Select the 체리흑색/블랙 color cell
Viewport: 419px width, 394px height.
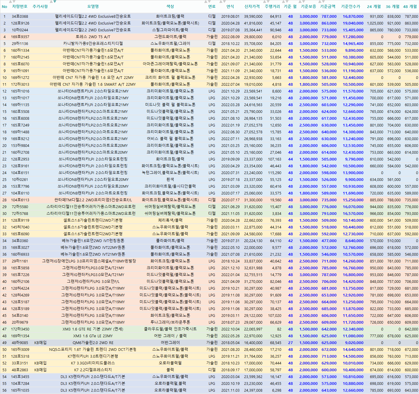[x=170, y=220]
